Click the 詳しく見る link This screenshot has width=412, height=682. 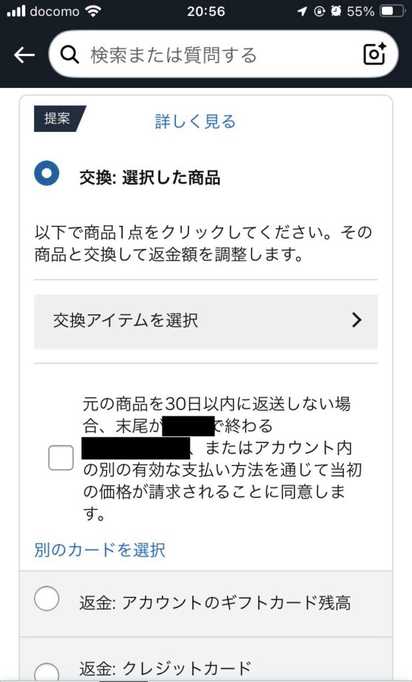[195, 121]
